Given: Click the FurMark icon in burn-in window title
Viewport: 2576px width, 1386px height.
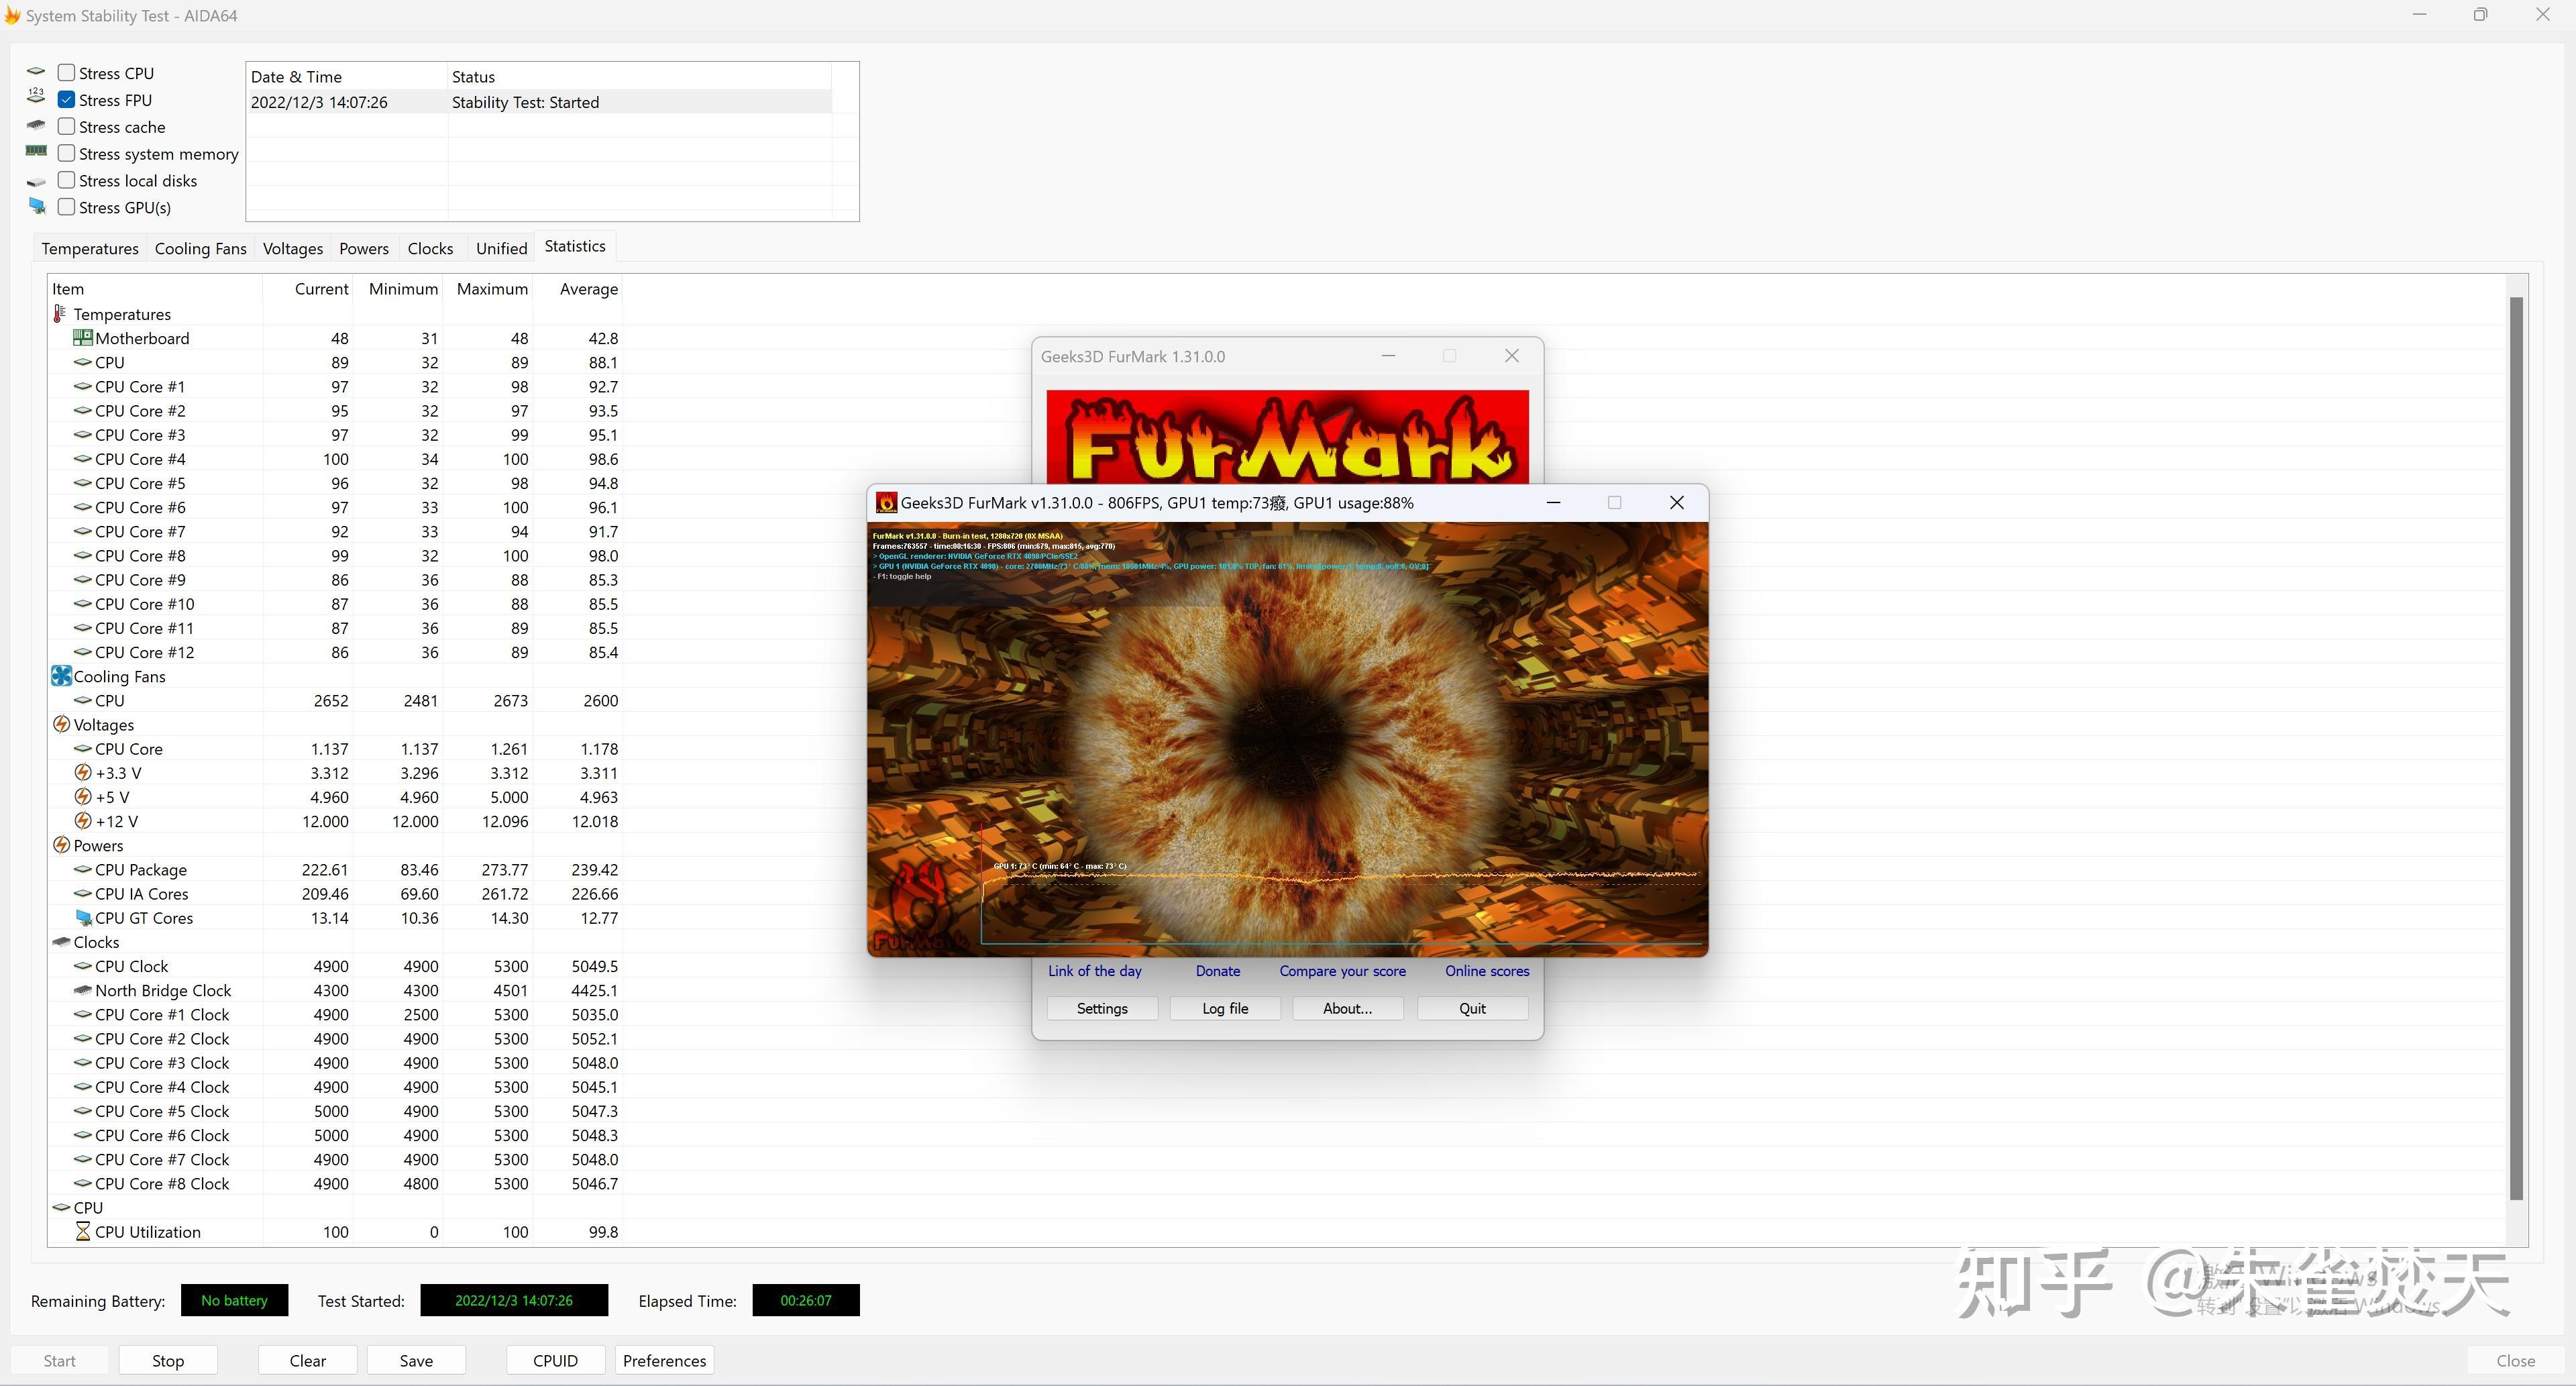Looking at the screenshot, I should [x=886, y=503].
